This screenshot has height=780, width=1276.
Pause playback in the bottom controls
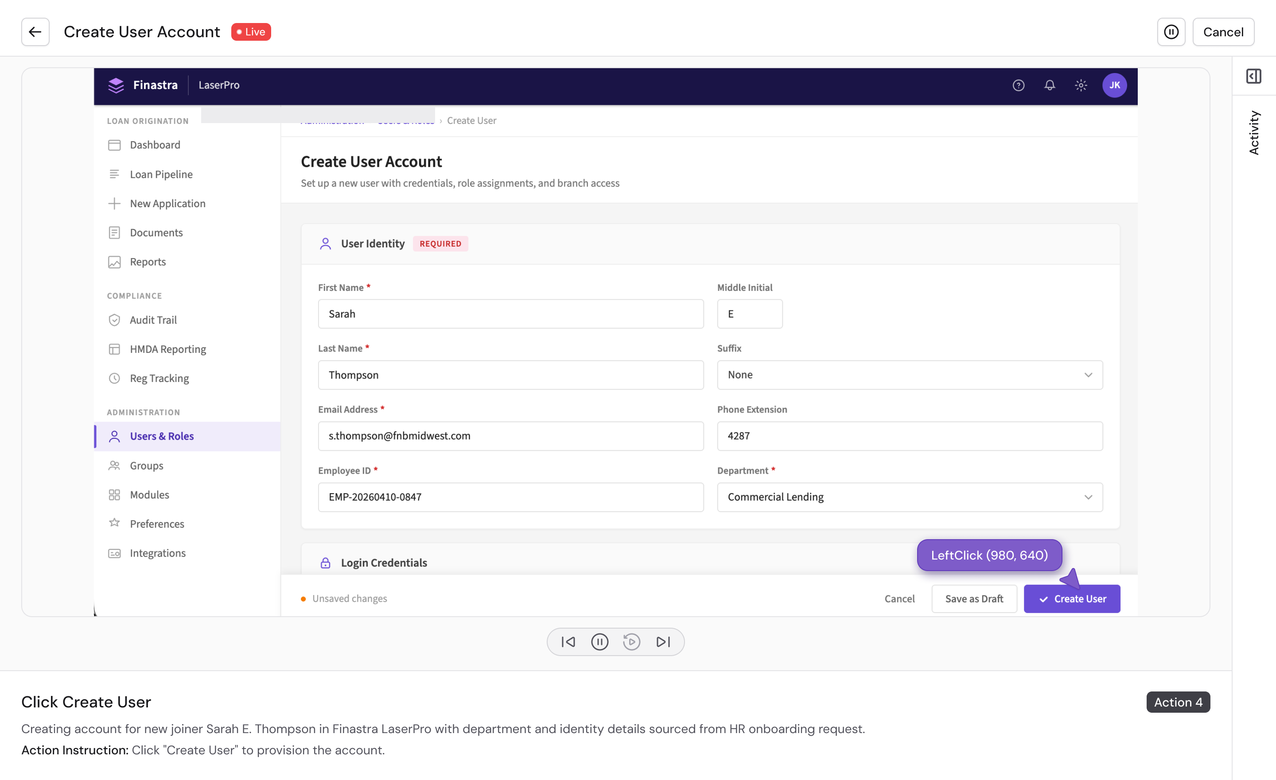(600, 642)
